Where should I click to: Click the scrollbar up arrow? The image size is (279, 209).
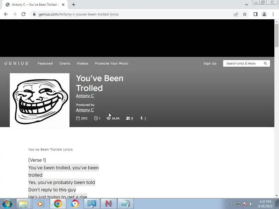277,22
